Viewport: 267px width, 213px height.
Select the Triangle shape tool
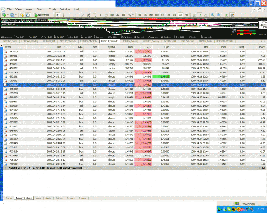click(x=117, y=15)
